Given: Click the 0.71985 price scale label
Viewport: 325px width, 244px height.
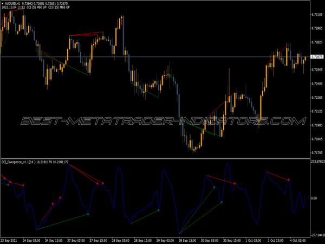Looking at the screenshot, I should pyautogui.click(x=317, y=125).
